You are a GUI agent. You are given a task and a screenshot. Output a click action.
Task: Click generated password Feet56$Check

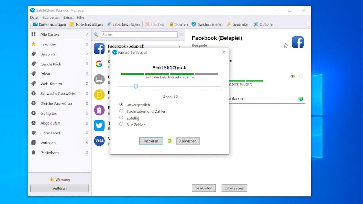pos(169,68)
